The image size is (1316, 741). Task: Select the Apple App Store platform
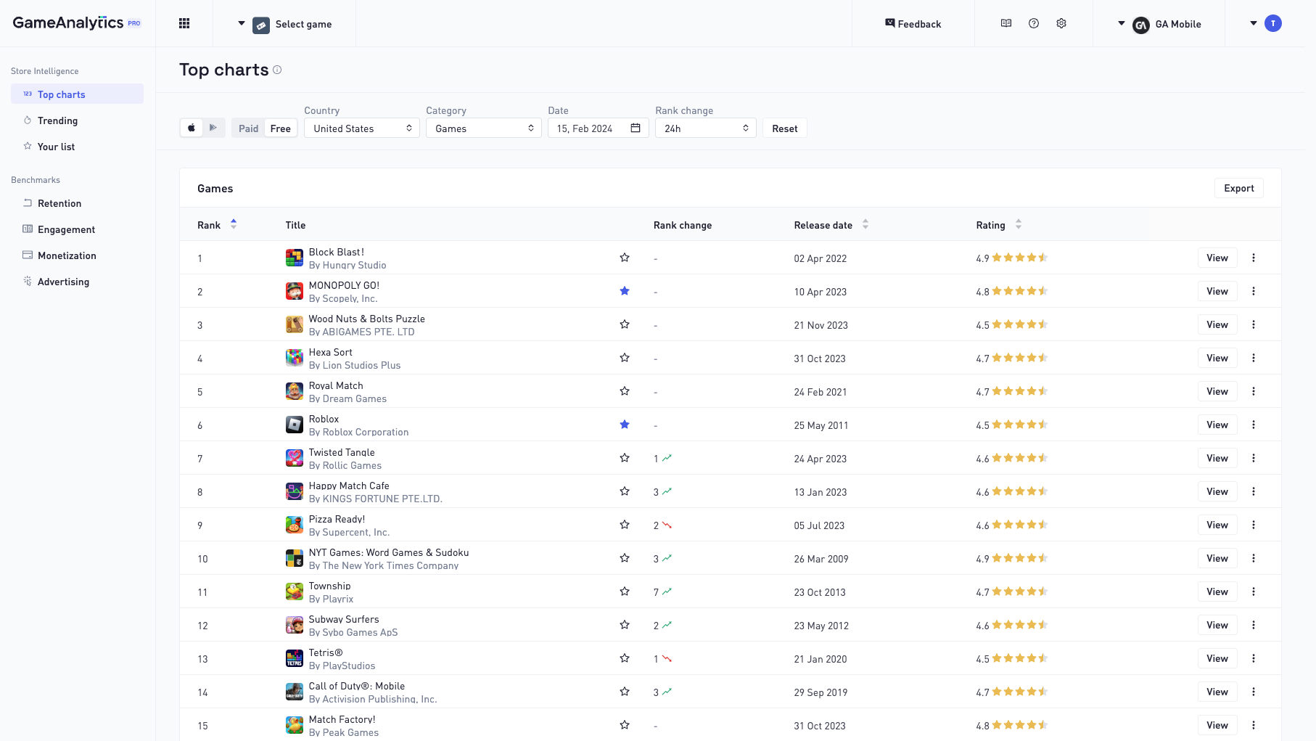tap(192, 128)
